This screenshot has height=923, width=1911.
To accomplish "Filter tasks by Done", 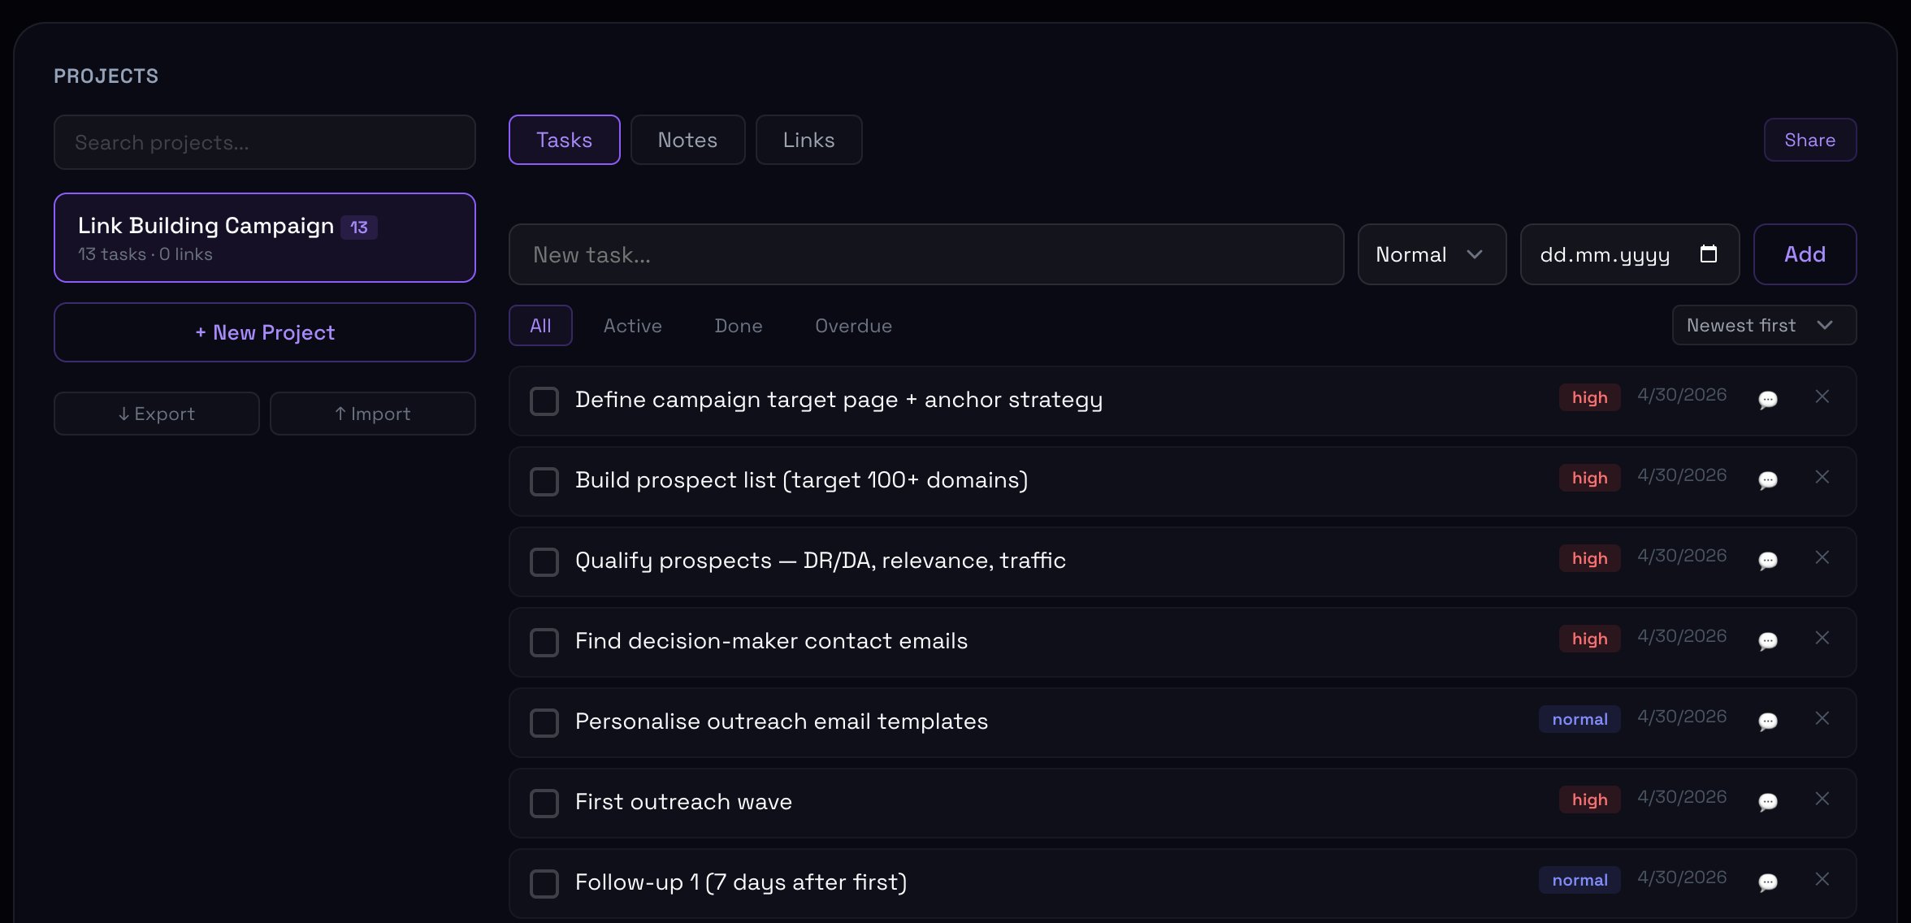I will 739,326.
